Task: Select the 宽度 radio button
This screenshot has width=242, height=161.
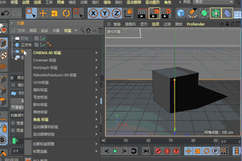Action: coord(13,123)
